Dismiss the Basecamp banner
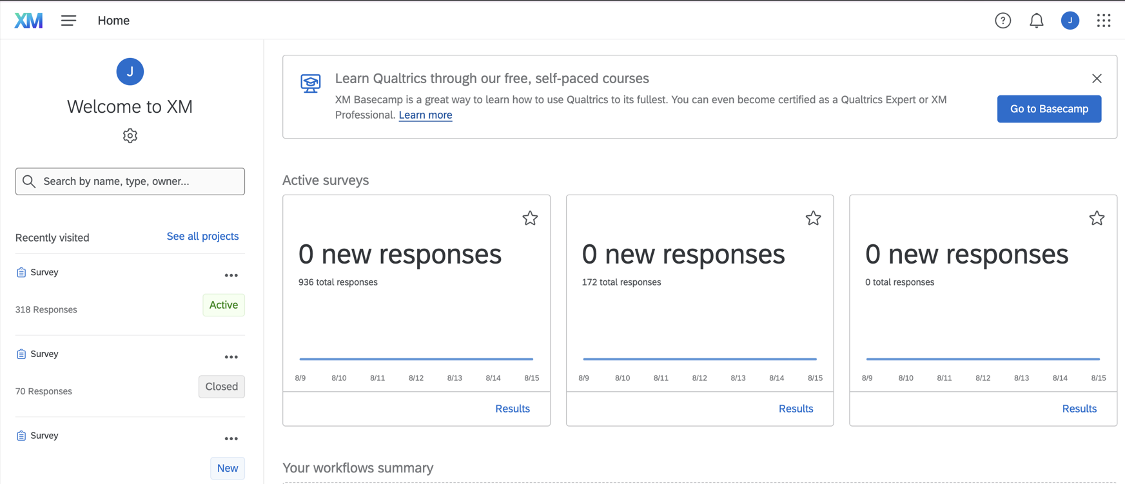 pyautogui.click(x=1097, y=79)
